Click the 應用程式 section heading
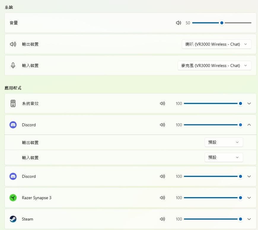The height and width of the screenshot is (230, 258). 13,88
